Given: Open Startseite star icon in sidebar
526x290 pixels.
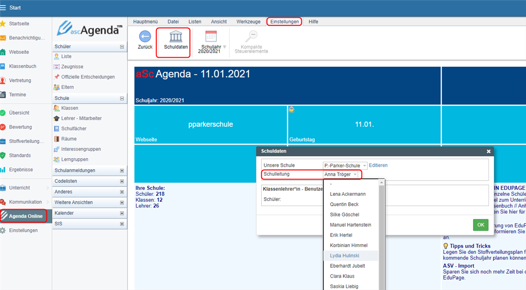Looking at the screenshot, I should coord(3,24).
